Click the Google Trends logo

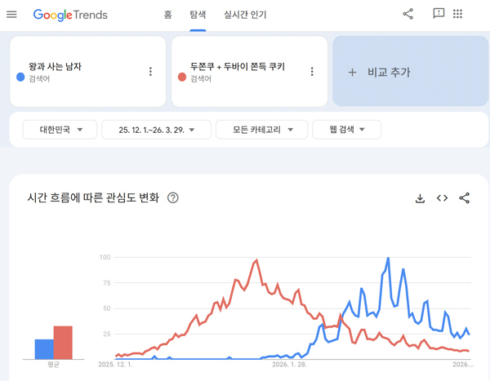click(70, 15)
